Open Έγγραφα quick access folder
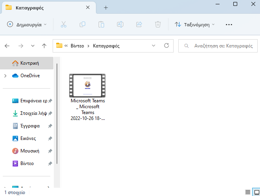Image resolution: width=260 pixels, height=196 pixels. (x=27, y=126)
